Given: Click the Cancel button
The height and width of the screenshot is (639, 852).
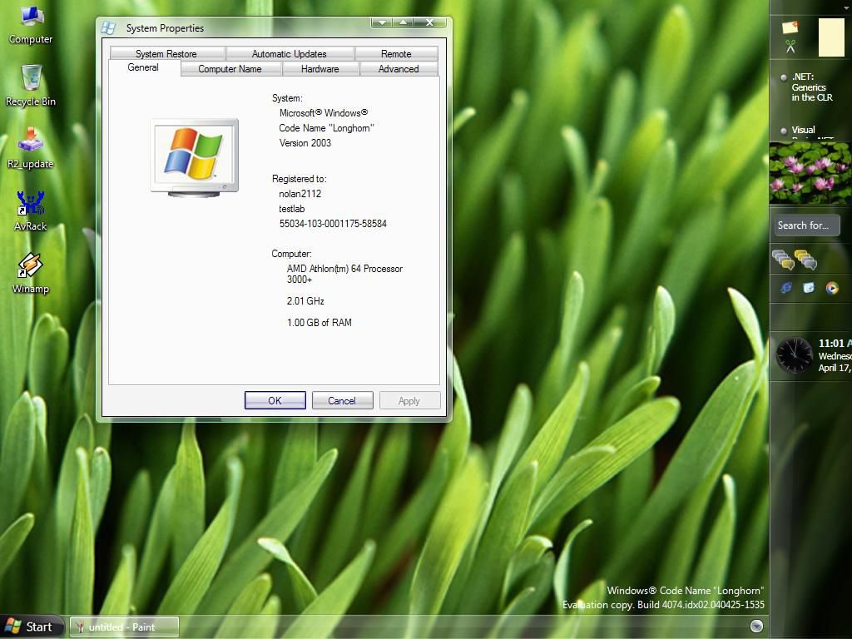Looking at the screenshot, I should [342, 400].
